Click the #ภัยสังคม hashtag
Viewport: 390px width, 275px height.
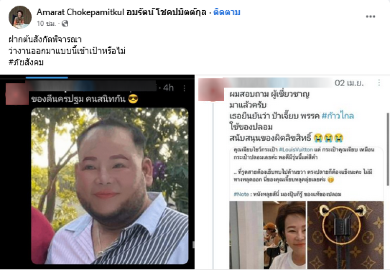[26, 62]
